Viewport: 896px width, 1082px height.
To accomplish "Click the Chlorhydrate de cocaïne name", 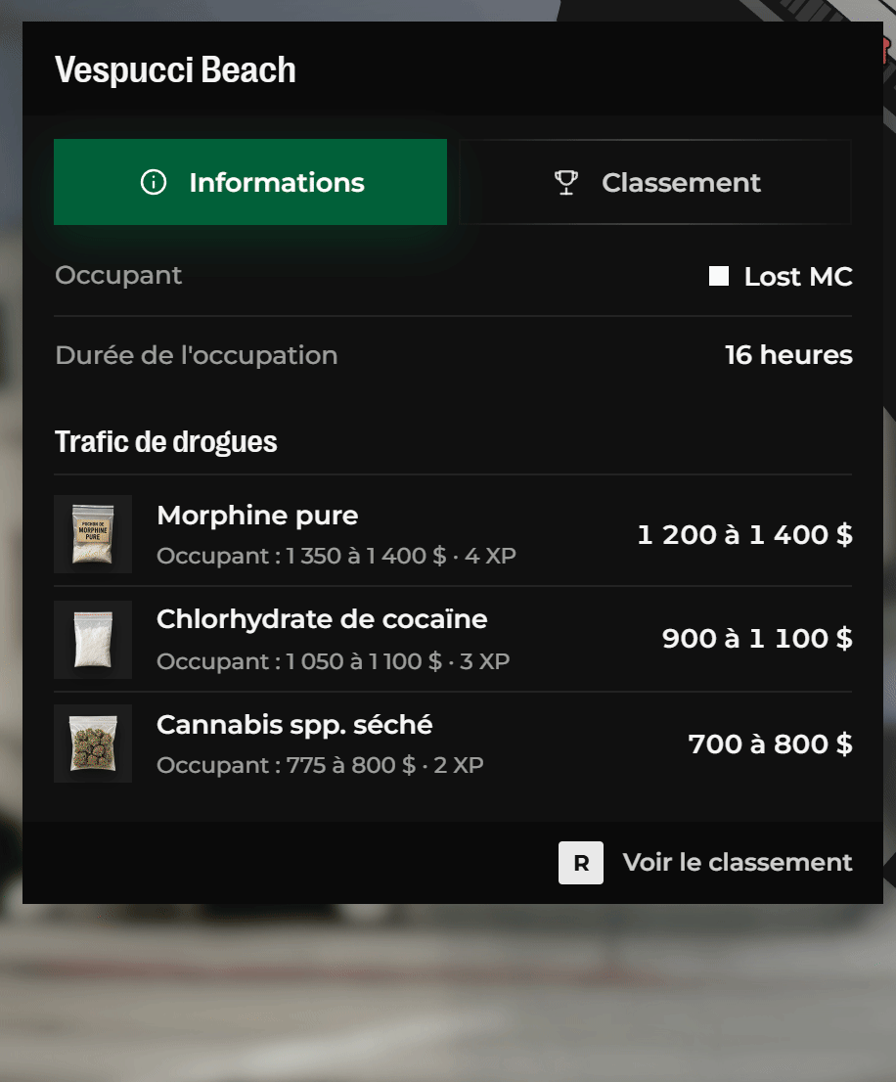I will click(322, 619).
